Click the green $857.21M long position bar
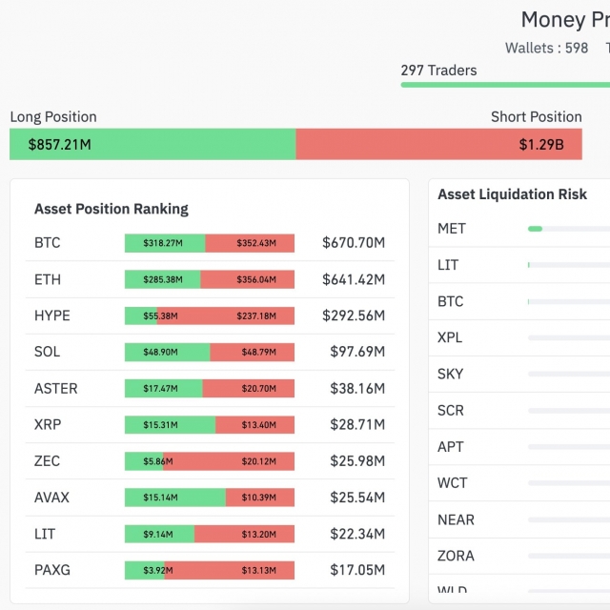This screenshot has height=610, width=610. pyautogui.click(x=152, y=145)
